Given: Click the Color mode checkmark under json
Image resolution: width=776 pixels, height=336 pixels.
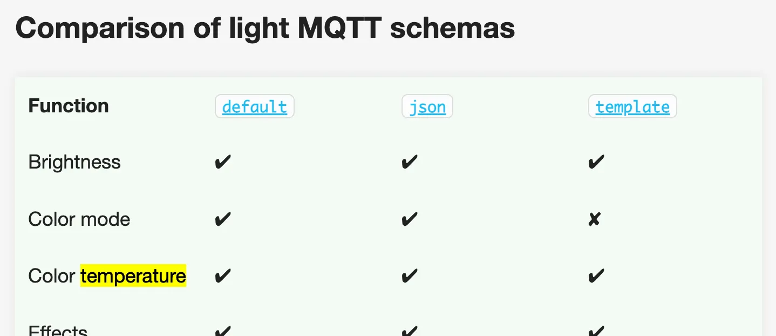Looking at the screenshot, I should coord(409,219).
